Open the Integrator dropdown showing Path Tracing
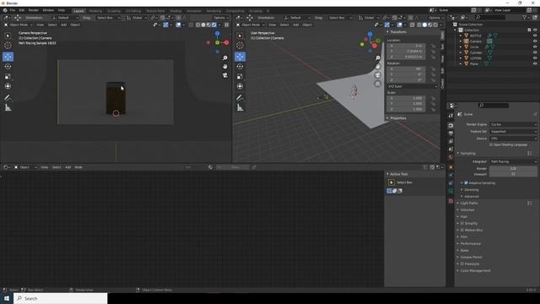Image resolution: width=540 pixels, height=304 pixels. point(513,161)
